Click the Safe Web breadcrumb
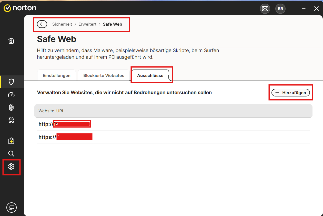323x216 pixels. pos(113,24)
